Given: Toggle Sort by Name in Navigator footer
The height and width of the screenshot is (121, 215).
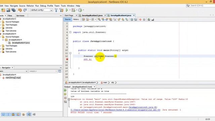Looking at the screenshot, I should 29,114.
